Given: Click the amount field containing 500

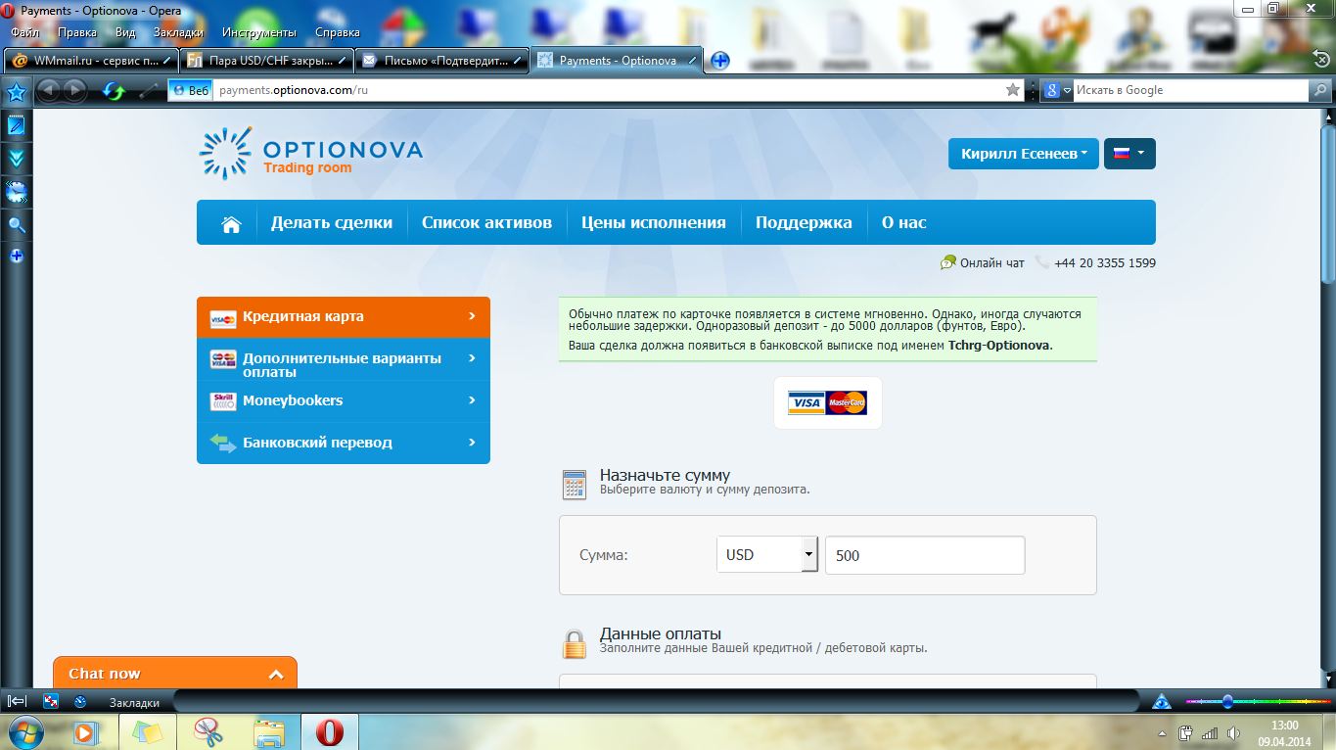Looking at the screenshot, I should point(925,555).
